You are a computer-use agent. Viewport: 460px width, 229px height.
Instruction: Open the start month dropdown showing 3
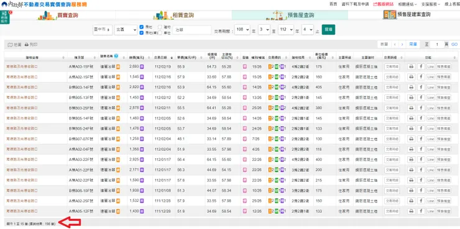264,30
